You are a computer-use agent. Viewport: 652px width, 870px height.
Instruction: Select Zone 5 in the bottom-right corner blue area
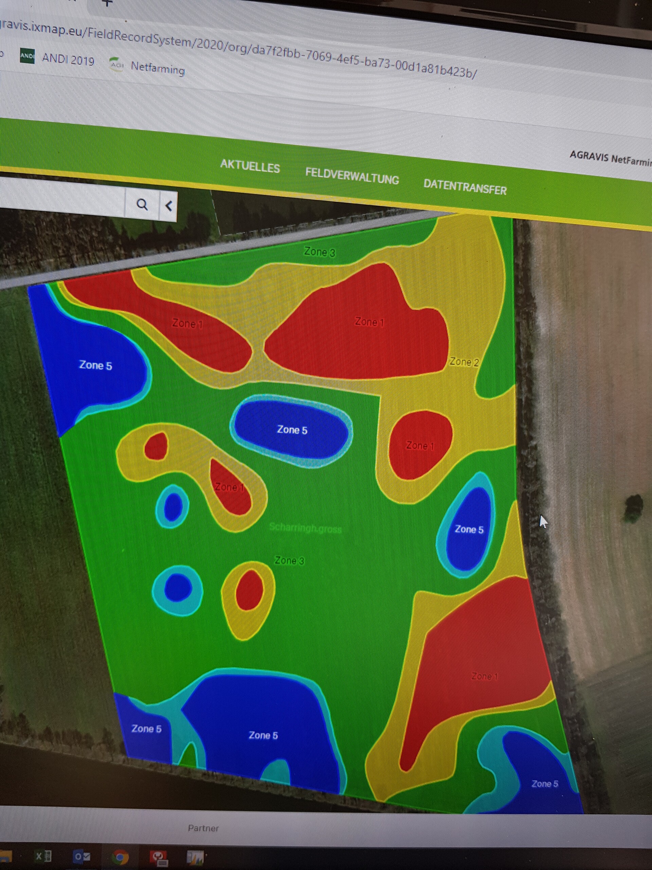(545, 783)
